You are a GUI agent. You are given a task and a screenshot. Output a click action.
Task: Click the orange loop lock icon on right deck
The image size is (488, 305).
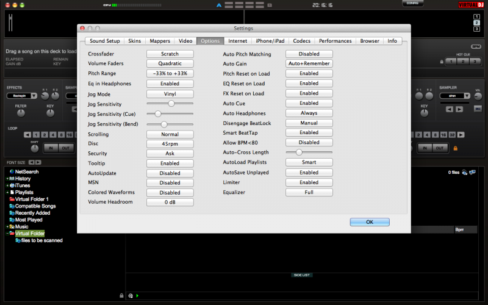(455, 148)
